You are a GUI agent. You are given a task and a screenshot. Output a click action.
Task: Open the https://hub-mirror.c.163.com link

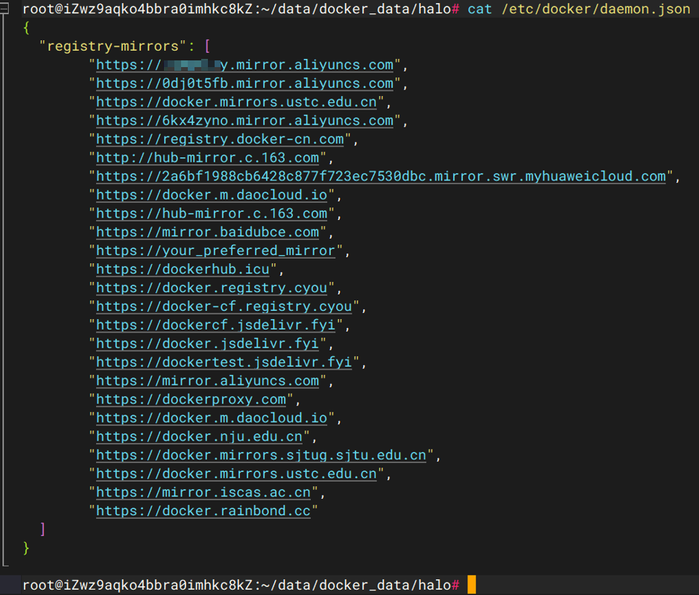[x=212, y=214]
